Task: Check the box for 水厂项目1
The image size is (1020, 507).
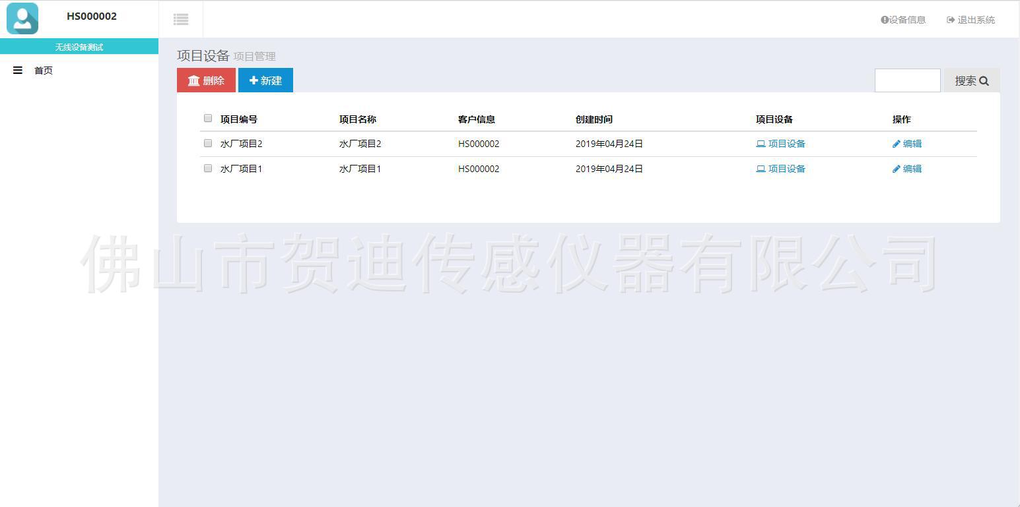Action: coord(208,168)
